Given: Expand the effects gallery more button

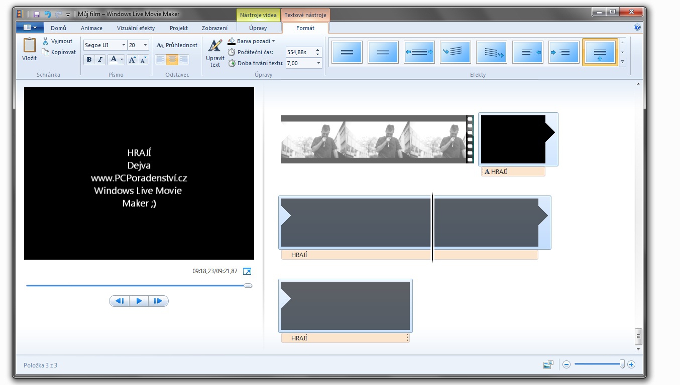Looking at the screenshot, I should pos(623,62).
